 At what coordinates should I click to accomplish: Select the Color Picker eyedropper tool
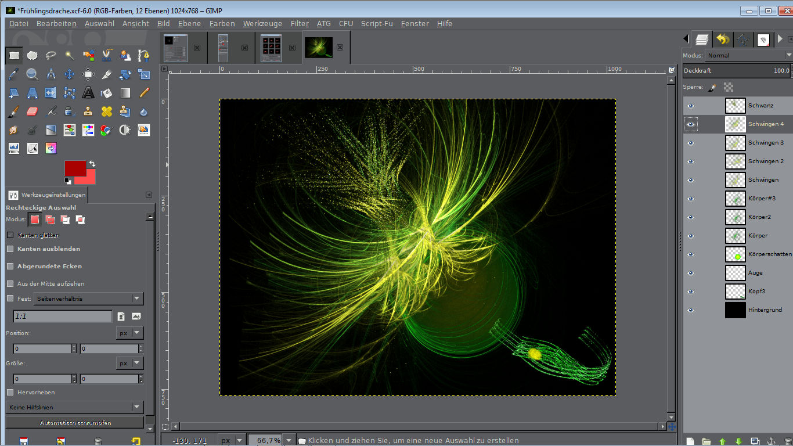14,74
